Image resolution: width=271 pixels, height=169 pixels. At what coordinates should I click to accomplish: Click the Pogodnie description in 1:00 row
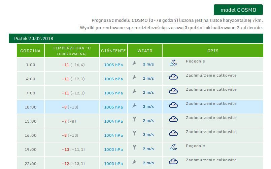(x=196, y=61)
